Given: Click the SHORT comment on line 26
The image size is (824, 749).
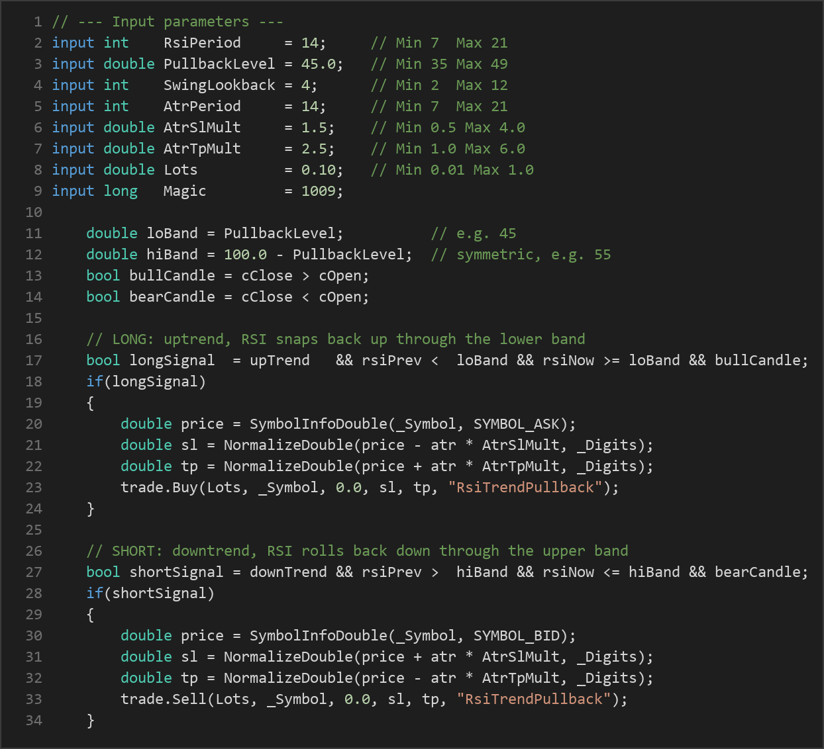Looking at the screenshot, I should (357, 551).
